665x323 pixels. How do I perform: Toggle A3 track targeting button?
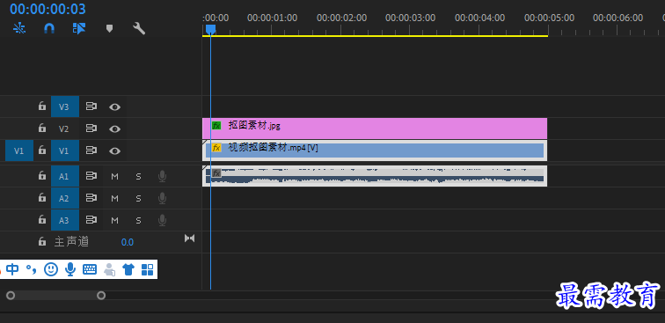point(65,220)
